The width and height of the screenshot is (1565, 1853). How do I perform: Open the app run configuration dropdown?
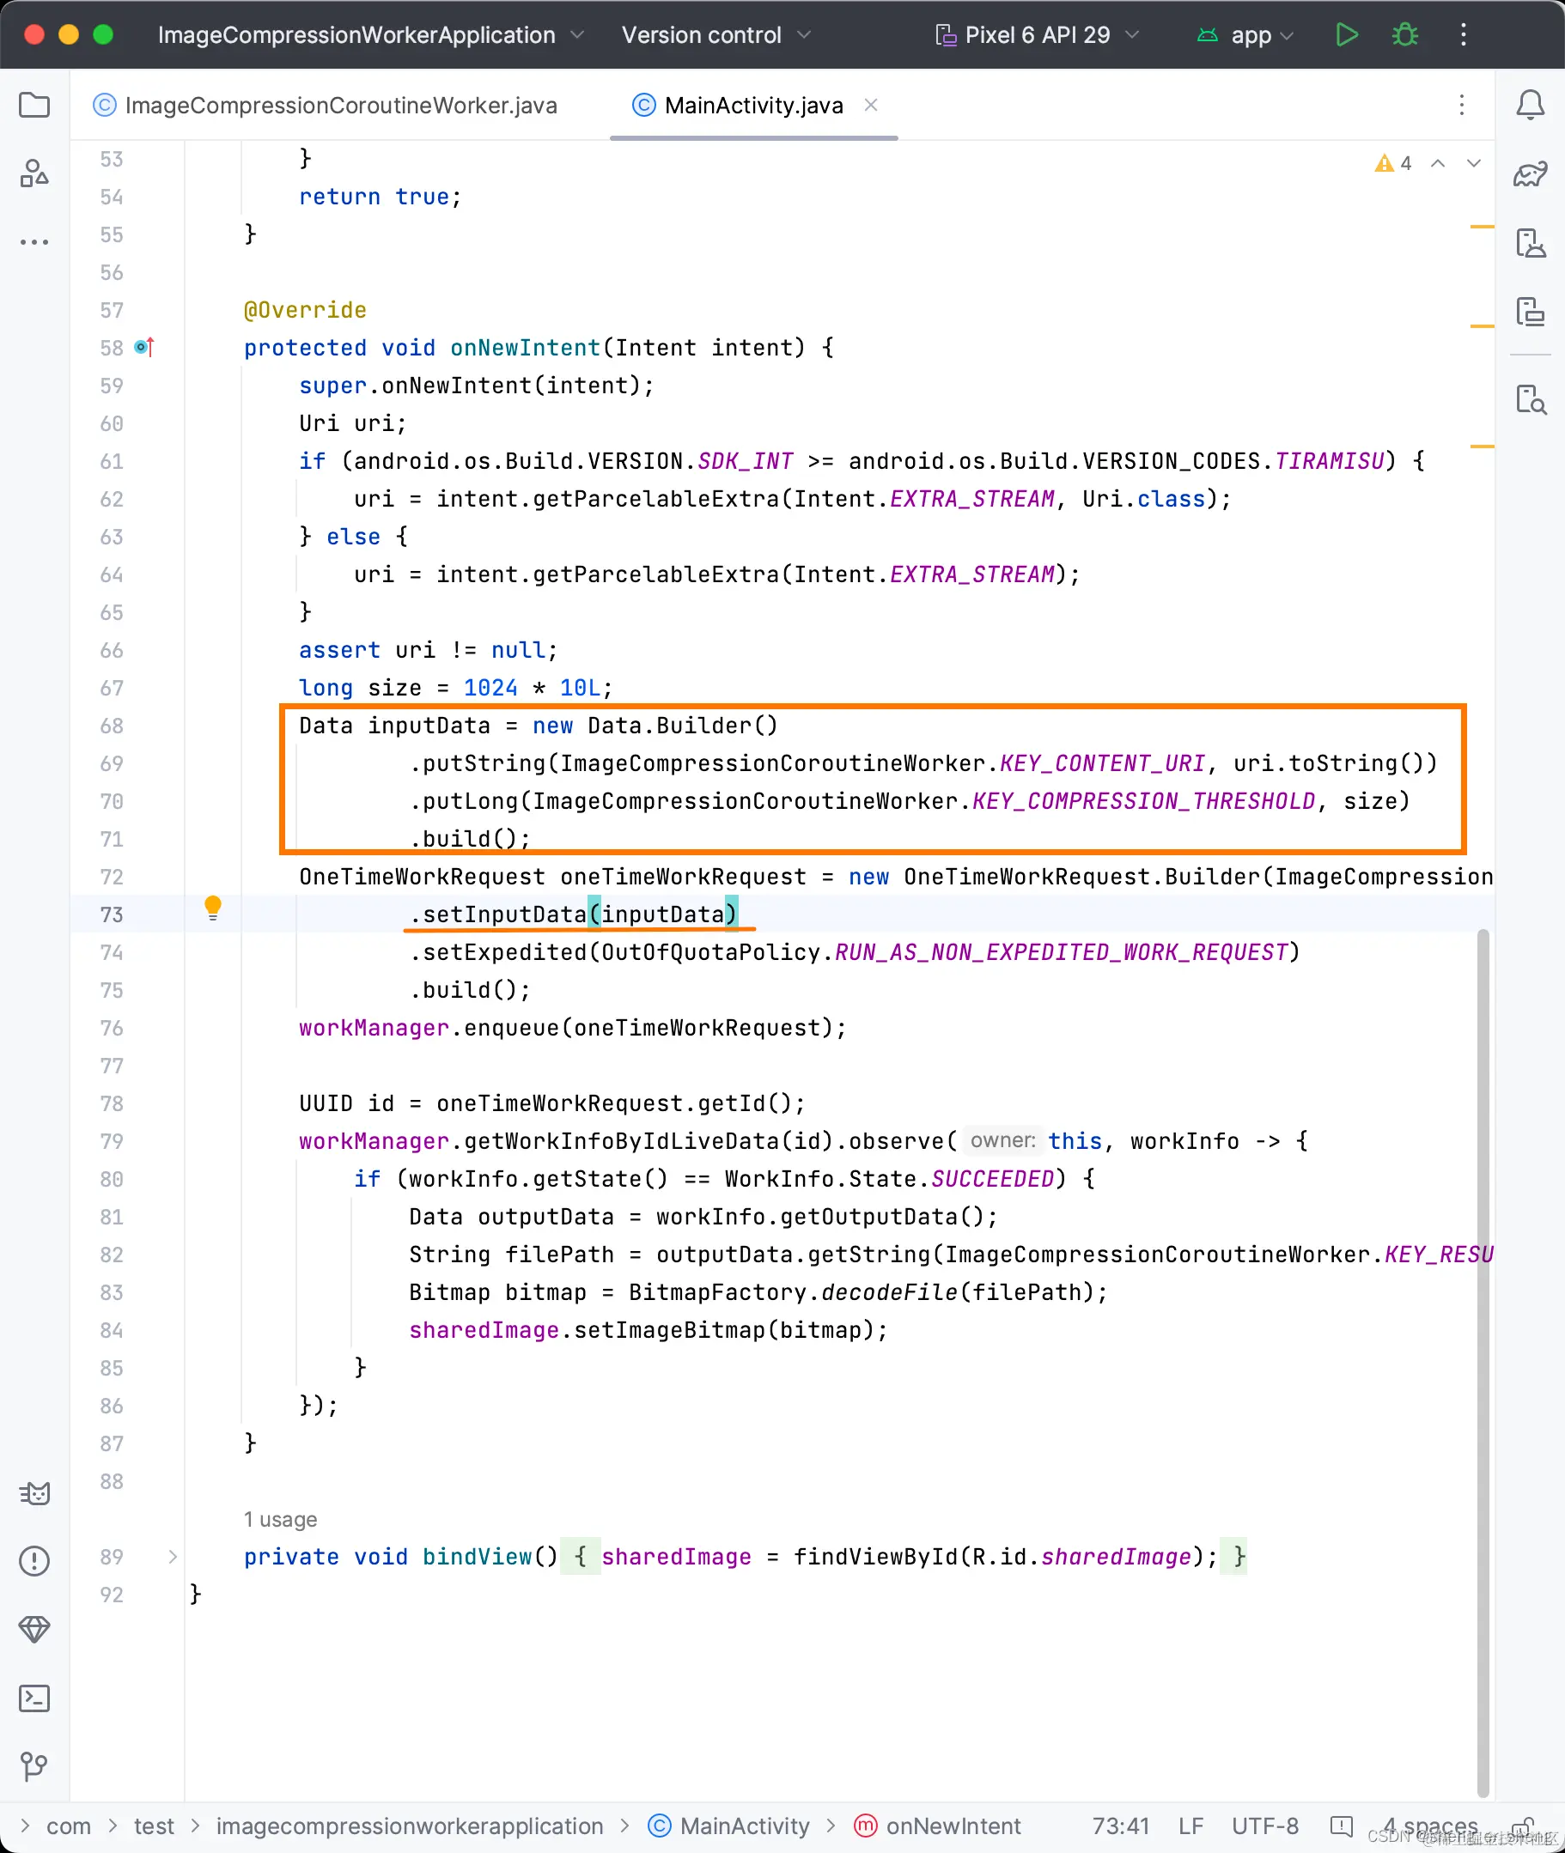[x=1245, y=34]
